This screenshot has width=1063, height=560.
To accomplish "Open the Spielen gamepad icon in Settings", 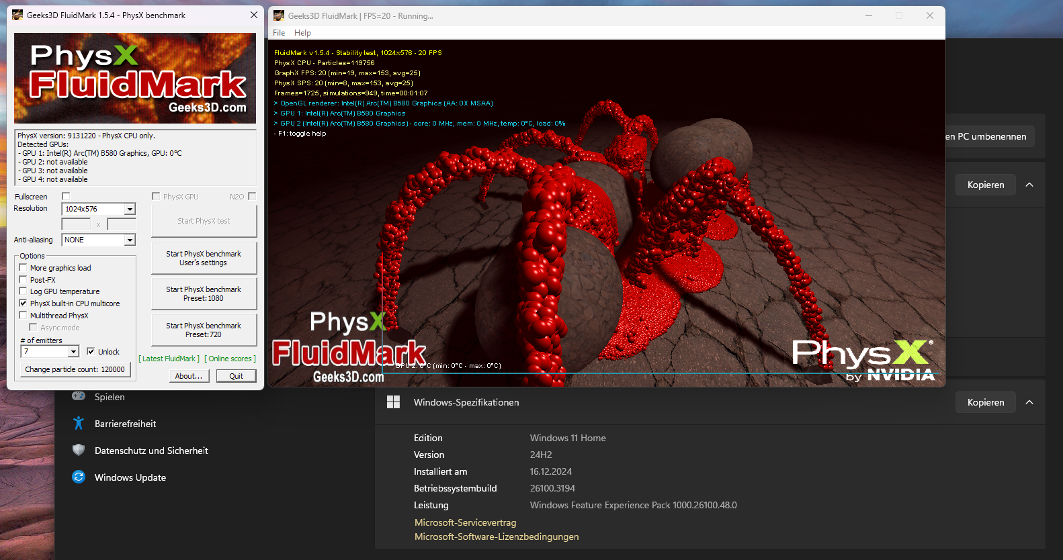I will [79, 396].
